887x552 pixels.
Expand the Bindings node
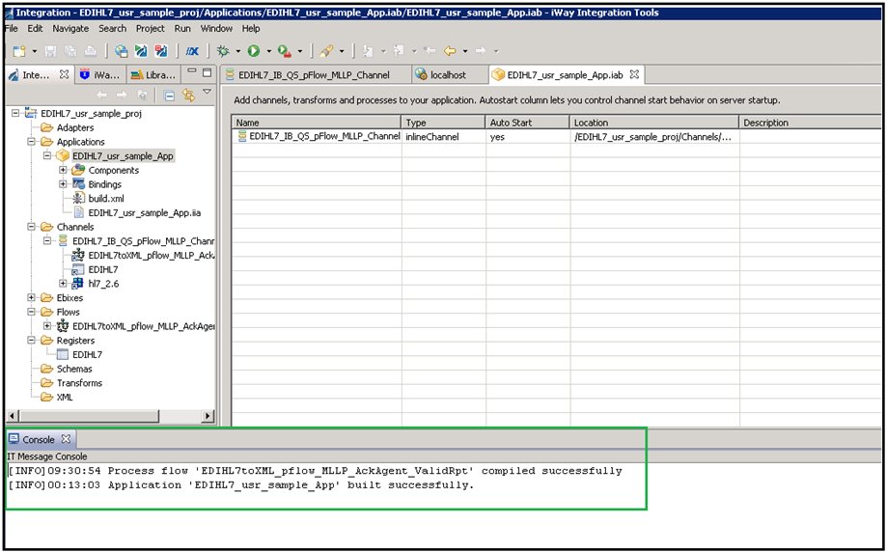point(64,184)
